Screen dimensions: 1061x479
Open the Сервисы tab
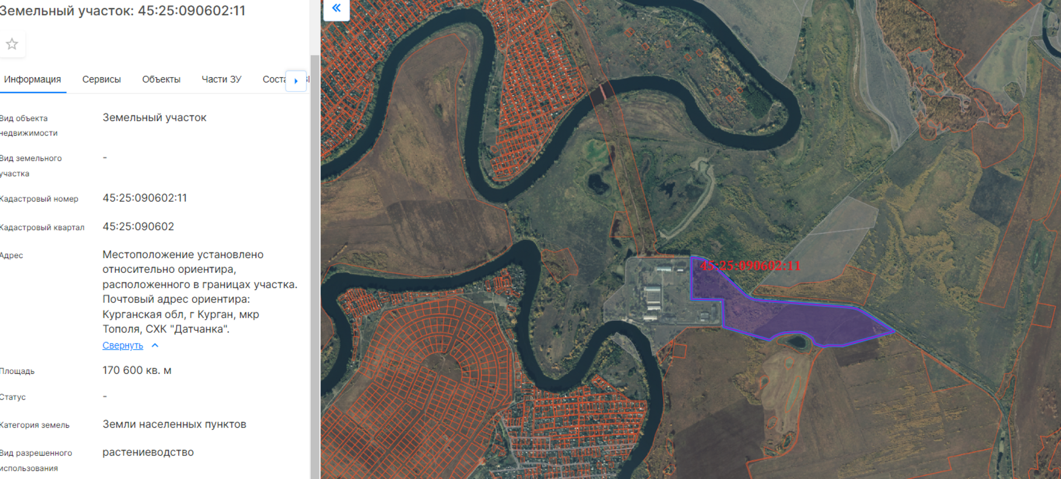point(102,79)
